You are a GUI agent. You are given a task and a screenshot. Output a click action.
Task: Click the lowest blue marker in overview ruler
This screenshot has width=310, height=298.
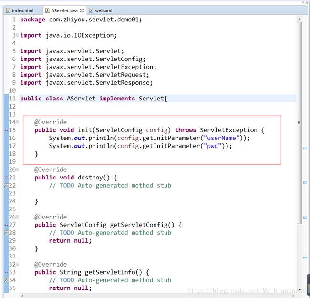tap(305, 258)
